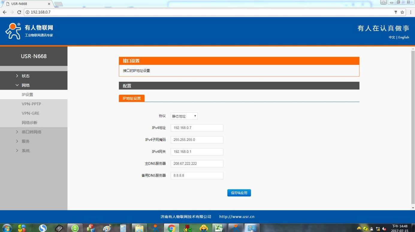This screenshot has height=232, width=415.
Task: Select the IP地址设置 tab
Action: click(132, 98)
